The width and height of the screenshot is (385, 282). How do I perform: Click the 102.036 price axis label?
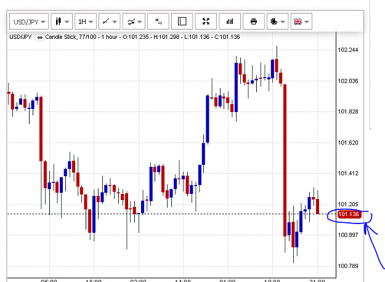point(348,81)
